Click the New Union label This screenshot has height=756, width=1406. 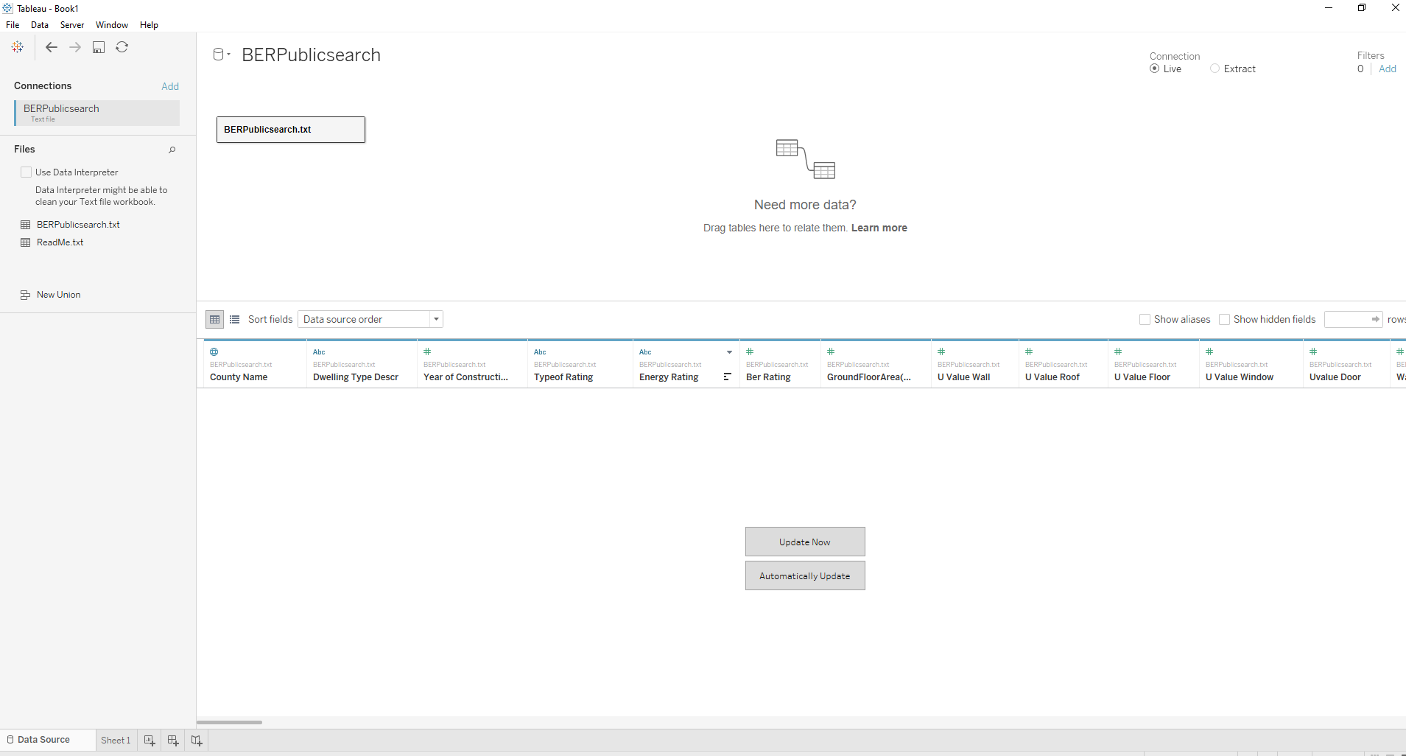coord(59,295)
